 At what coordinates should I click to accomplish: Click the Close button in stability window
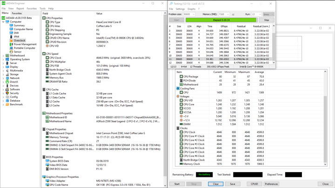tap(325, 184)
